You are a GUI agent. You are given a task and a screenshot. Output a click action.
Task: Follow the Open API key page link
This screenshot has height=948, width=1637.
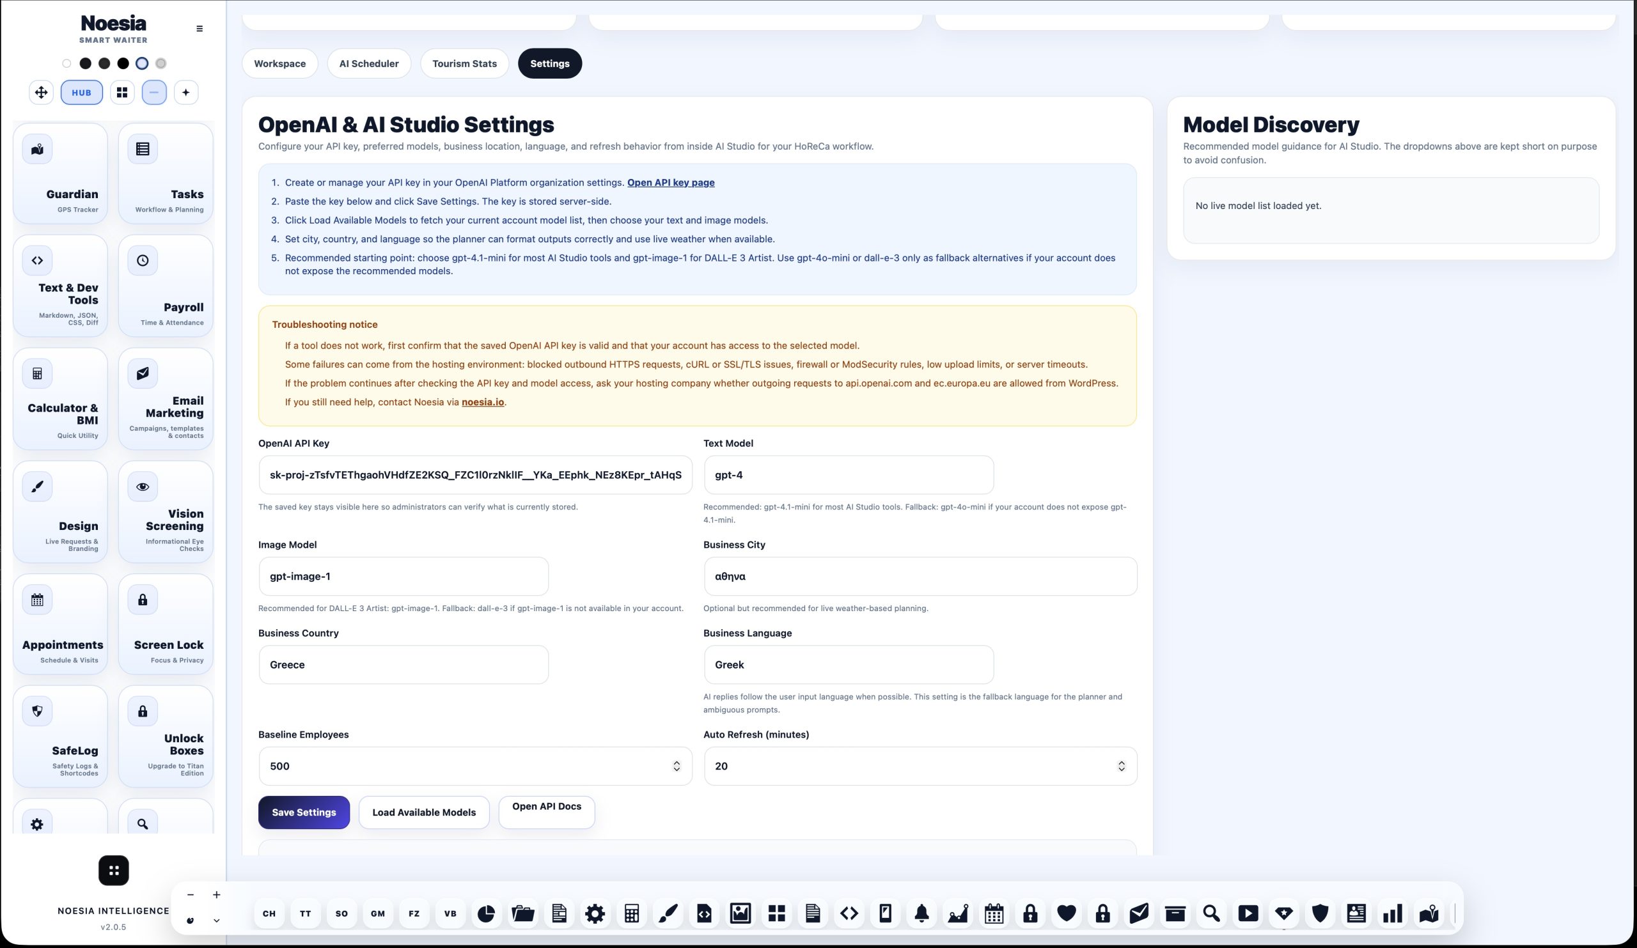670,182
